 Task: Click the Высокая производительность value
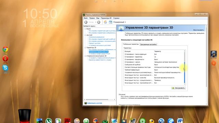[164, 78]
